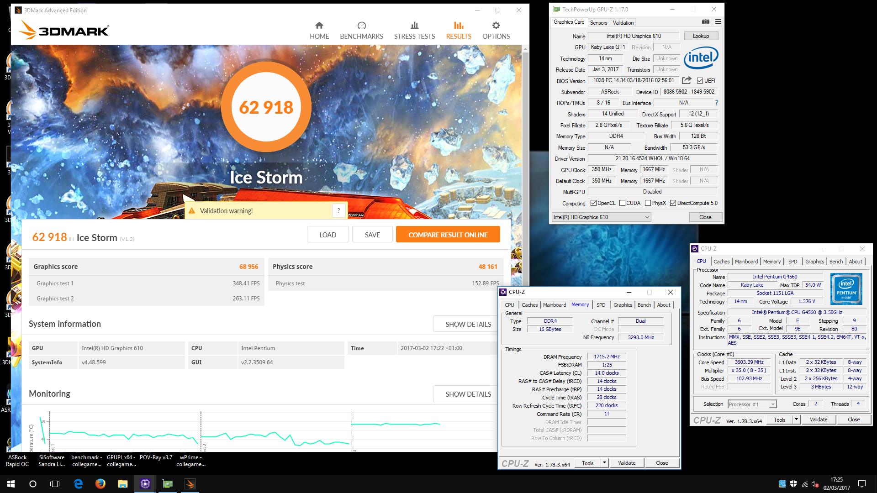Open Mainboard tab in the Memory CPU-Z window
Image resolution: width=877 pixels, height=493 pixels.
[x=554, y=305]
